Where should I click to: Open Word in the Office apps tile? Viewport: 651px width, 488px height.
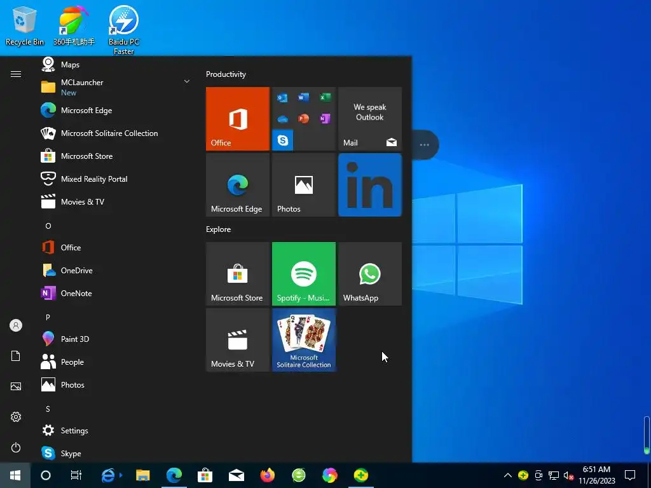pyautogui.click(x=303, y=97)
